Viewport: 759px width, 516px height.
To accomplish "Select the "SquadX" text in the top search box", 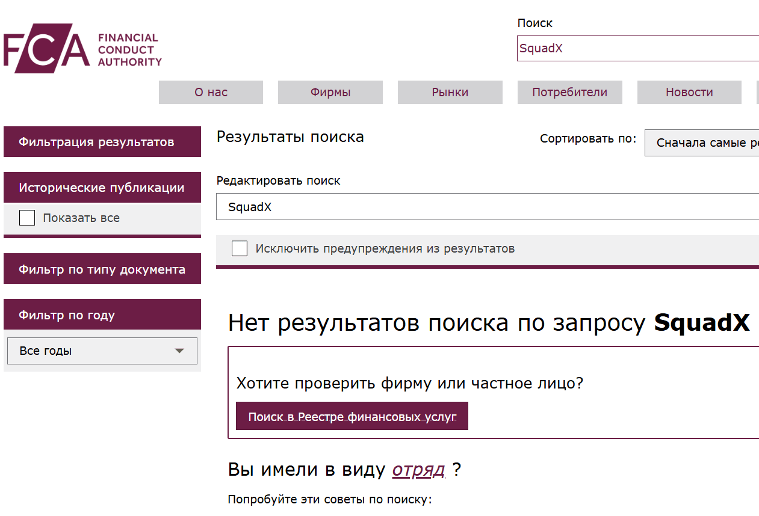I will pyautogui.click(x=541, y=48).
